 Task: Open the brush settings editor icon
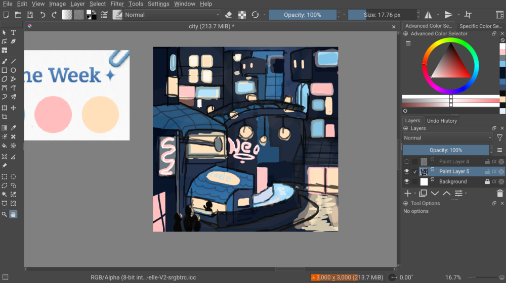coord(104,15)
